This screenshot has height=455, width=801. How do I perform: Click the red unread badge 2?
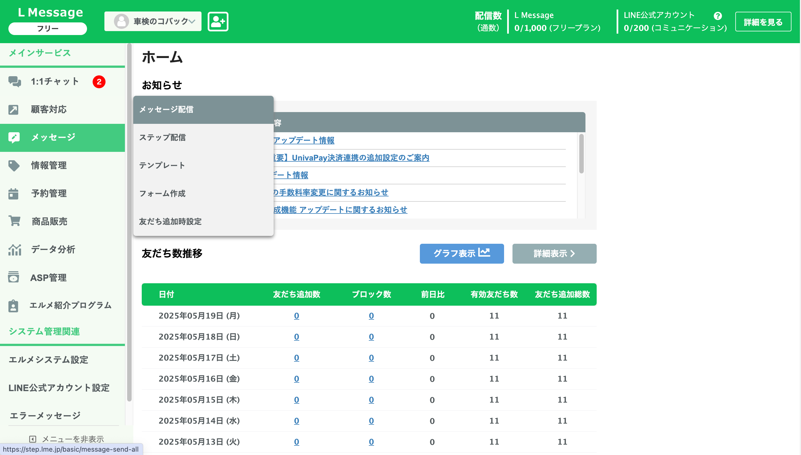point(99,82)
